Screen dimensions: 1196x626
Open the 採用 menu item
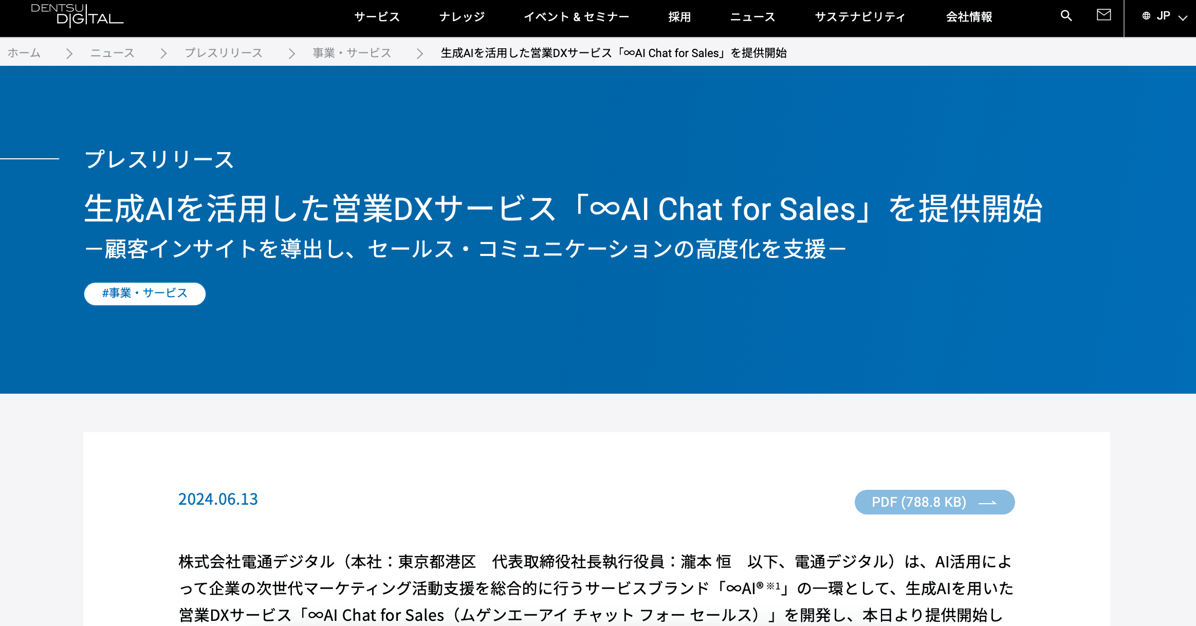pos(679,17)
